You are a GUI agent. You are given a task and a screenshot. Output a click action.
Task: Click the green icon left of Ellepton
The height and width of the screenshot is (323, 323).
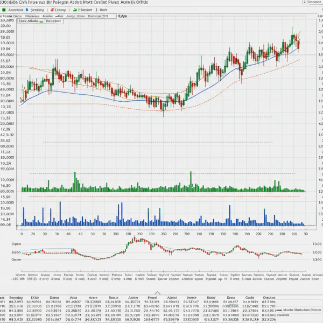click(x=75, y=10)
